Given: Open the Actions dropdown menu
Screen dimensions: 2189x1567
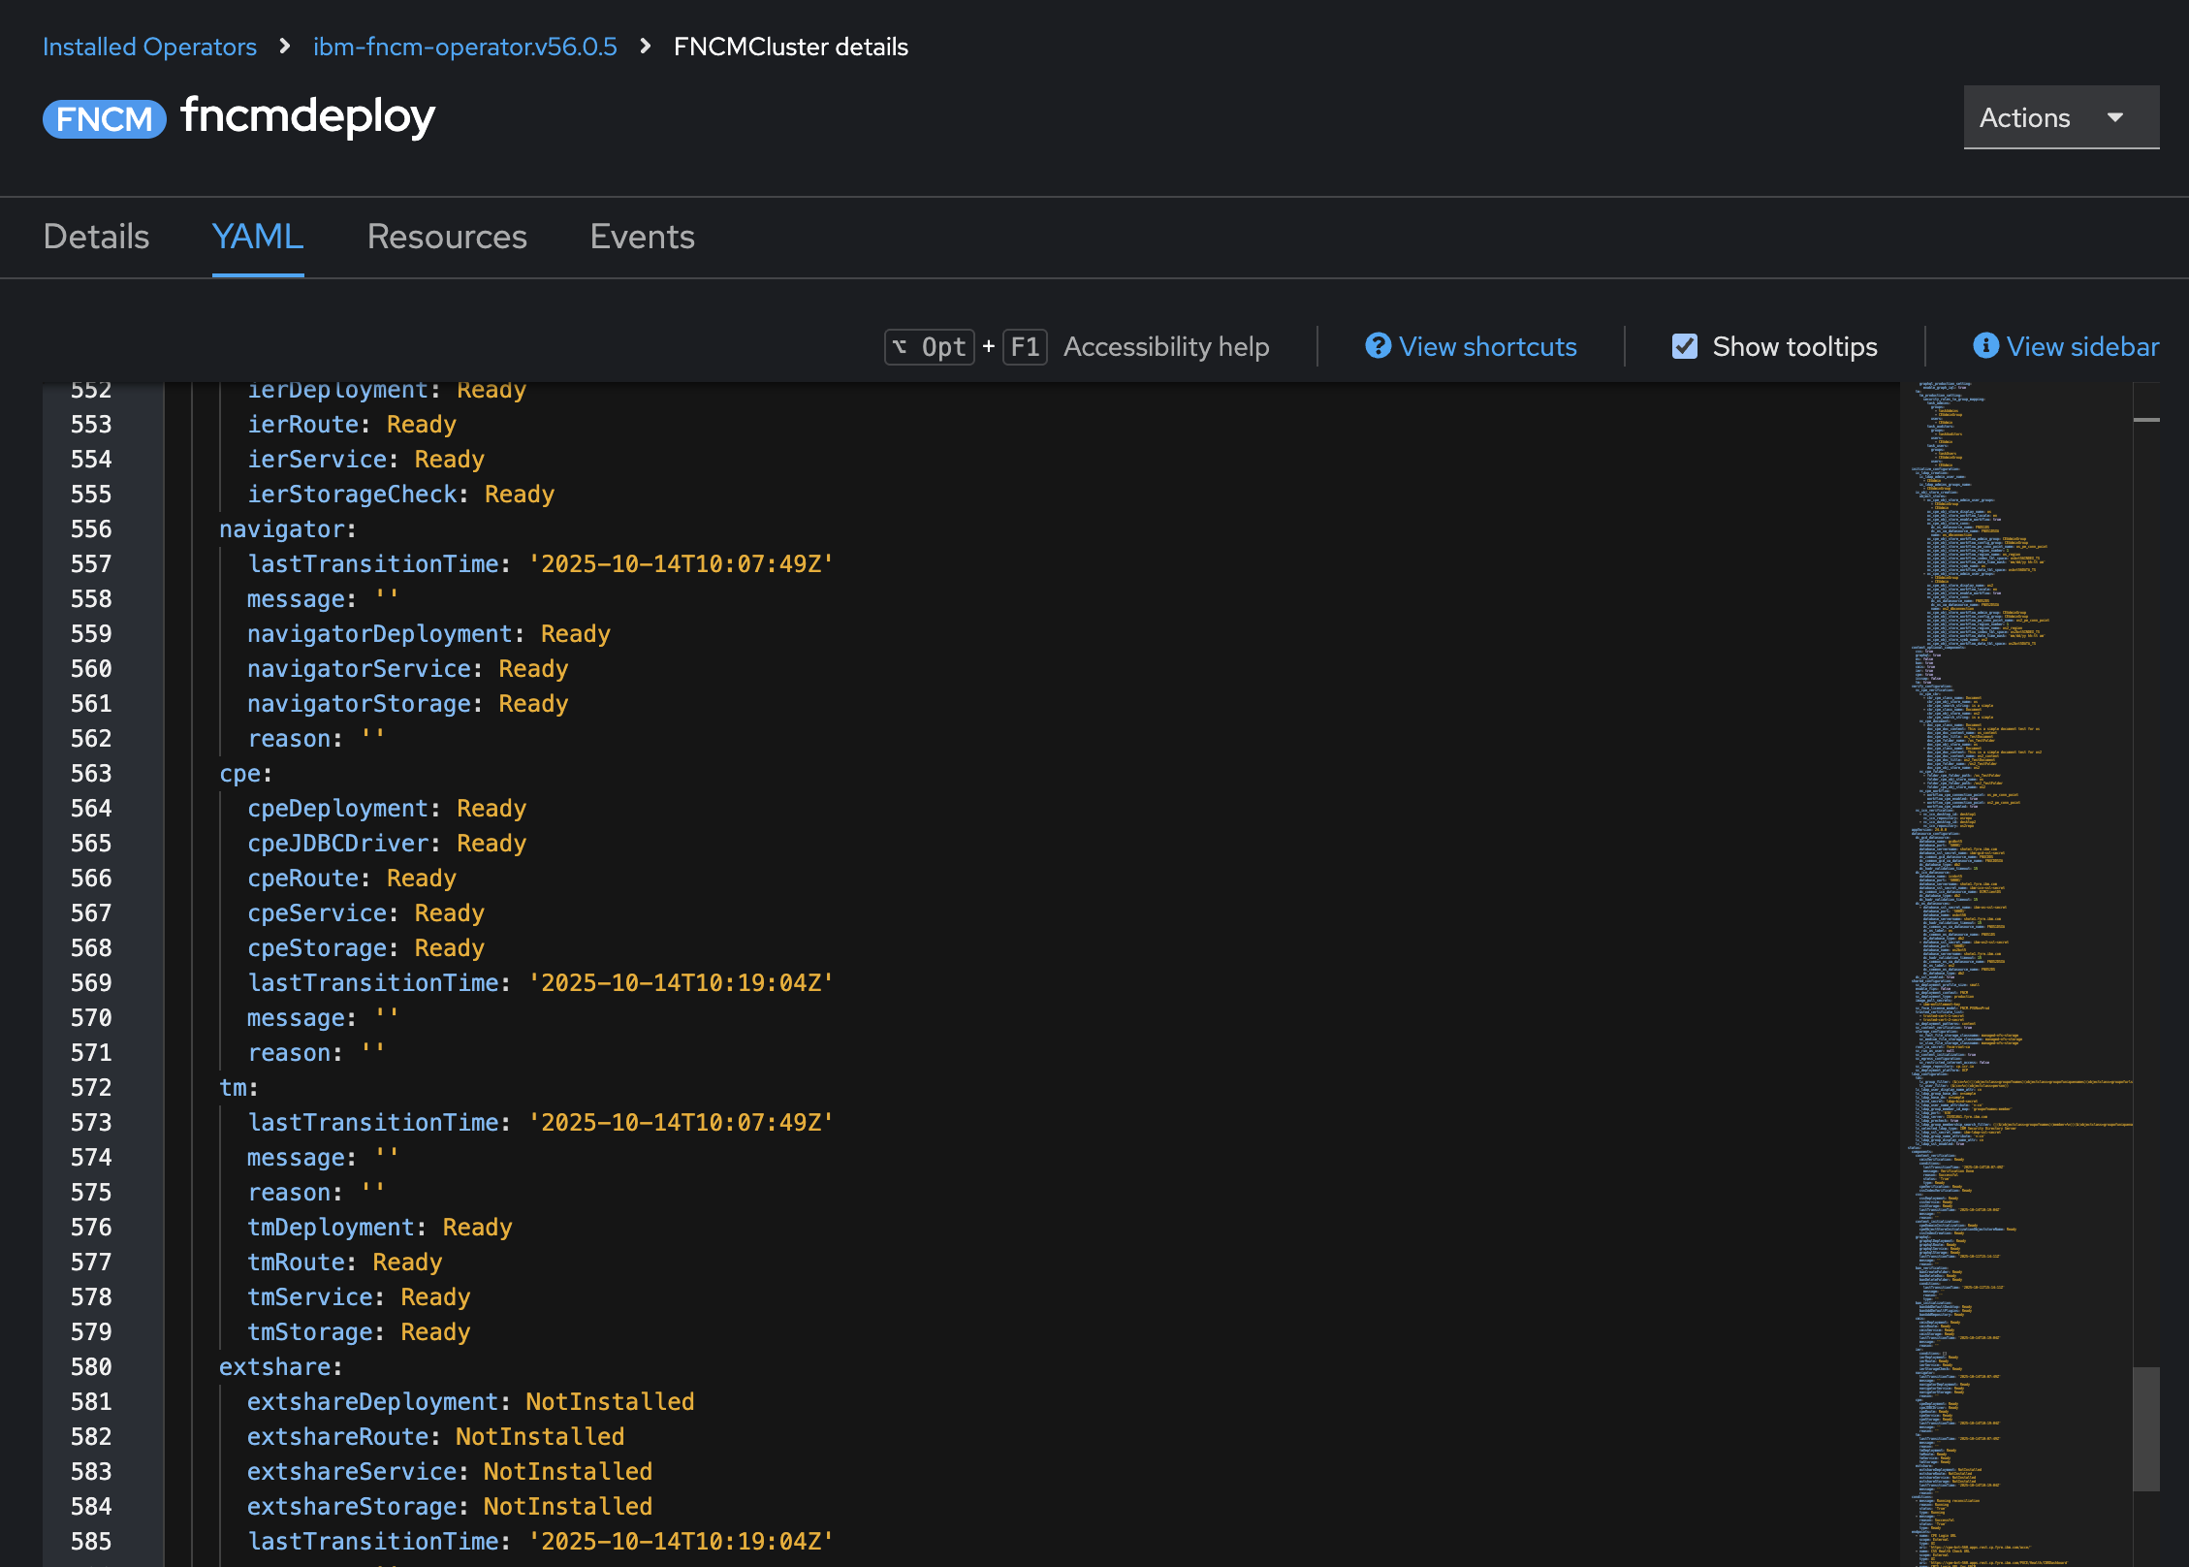Looking at the screenshot, I should click(2060, 117).
